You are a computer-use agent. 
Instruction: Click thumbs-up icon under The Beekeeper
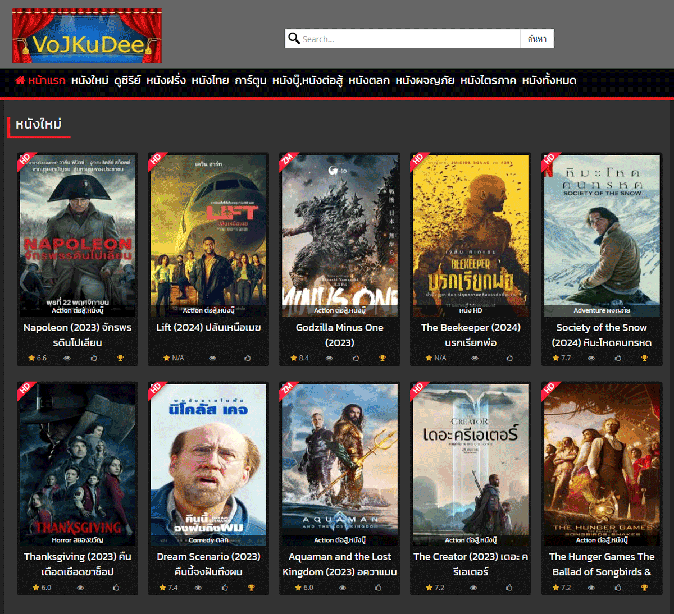click(x=510, y=358)
